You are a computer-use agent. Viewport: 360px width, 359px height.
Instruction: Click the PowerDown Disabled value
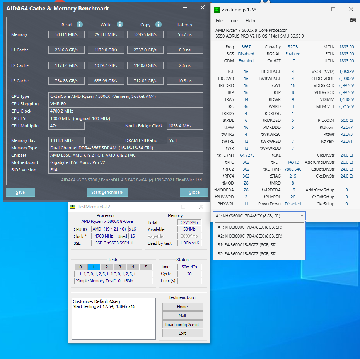tap(293, 204)
